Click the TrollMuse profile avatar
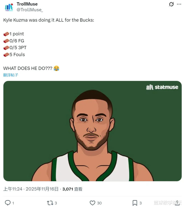184x208 pixels. pyautogui.click(x=9, y=7)
